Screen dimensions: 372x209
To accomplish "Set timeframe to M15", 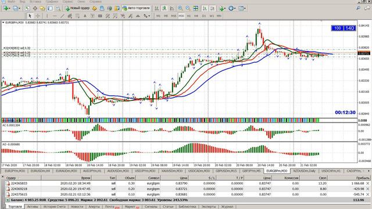I will pyautogui.click(x=173, y=16).
